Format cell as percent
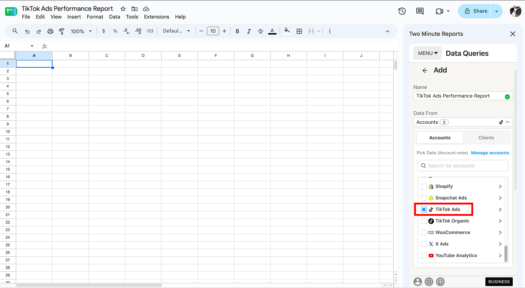525x288 pixels. coord(115,31)
